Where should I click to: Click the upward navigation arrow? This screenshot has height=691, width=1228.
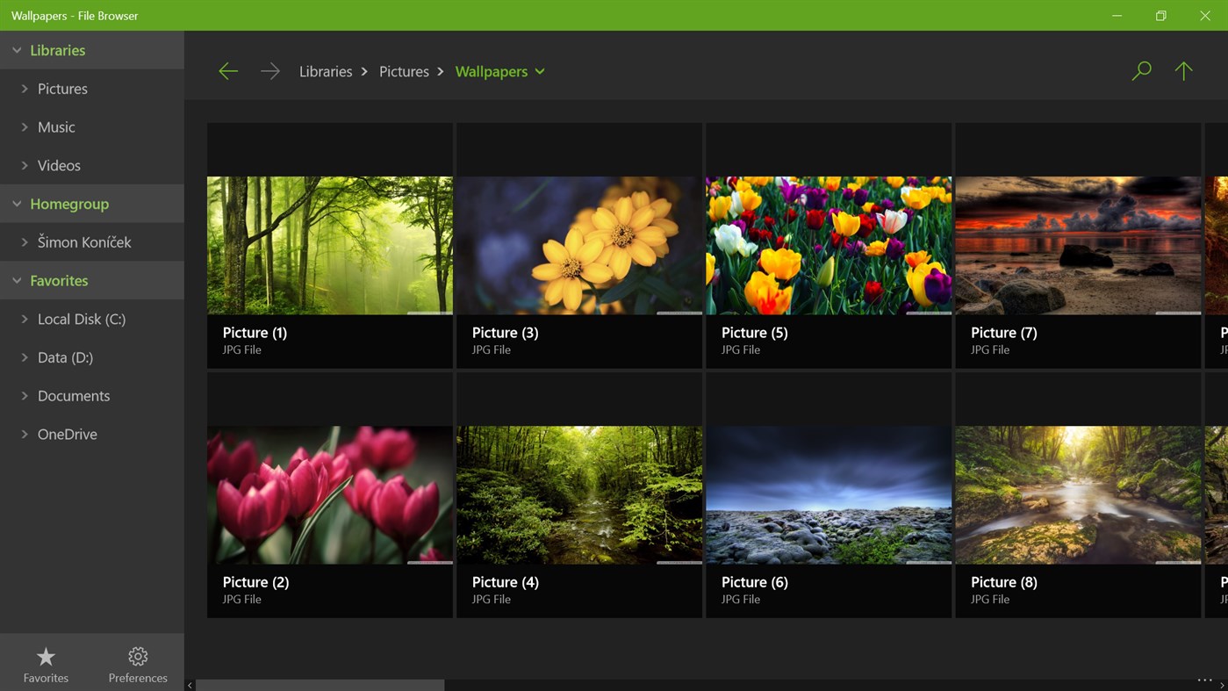(x=1183, y=70)
